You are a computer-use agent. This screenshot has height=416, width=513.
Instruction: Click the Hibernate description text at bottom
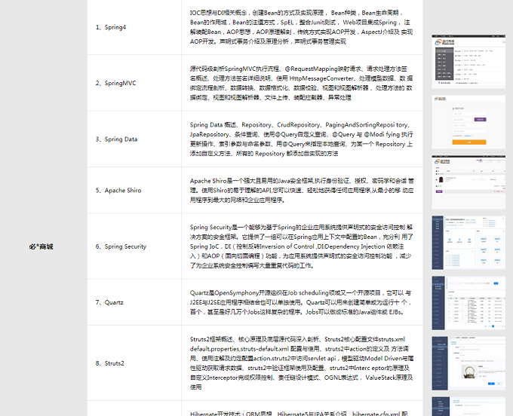(x=301, y=411)
